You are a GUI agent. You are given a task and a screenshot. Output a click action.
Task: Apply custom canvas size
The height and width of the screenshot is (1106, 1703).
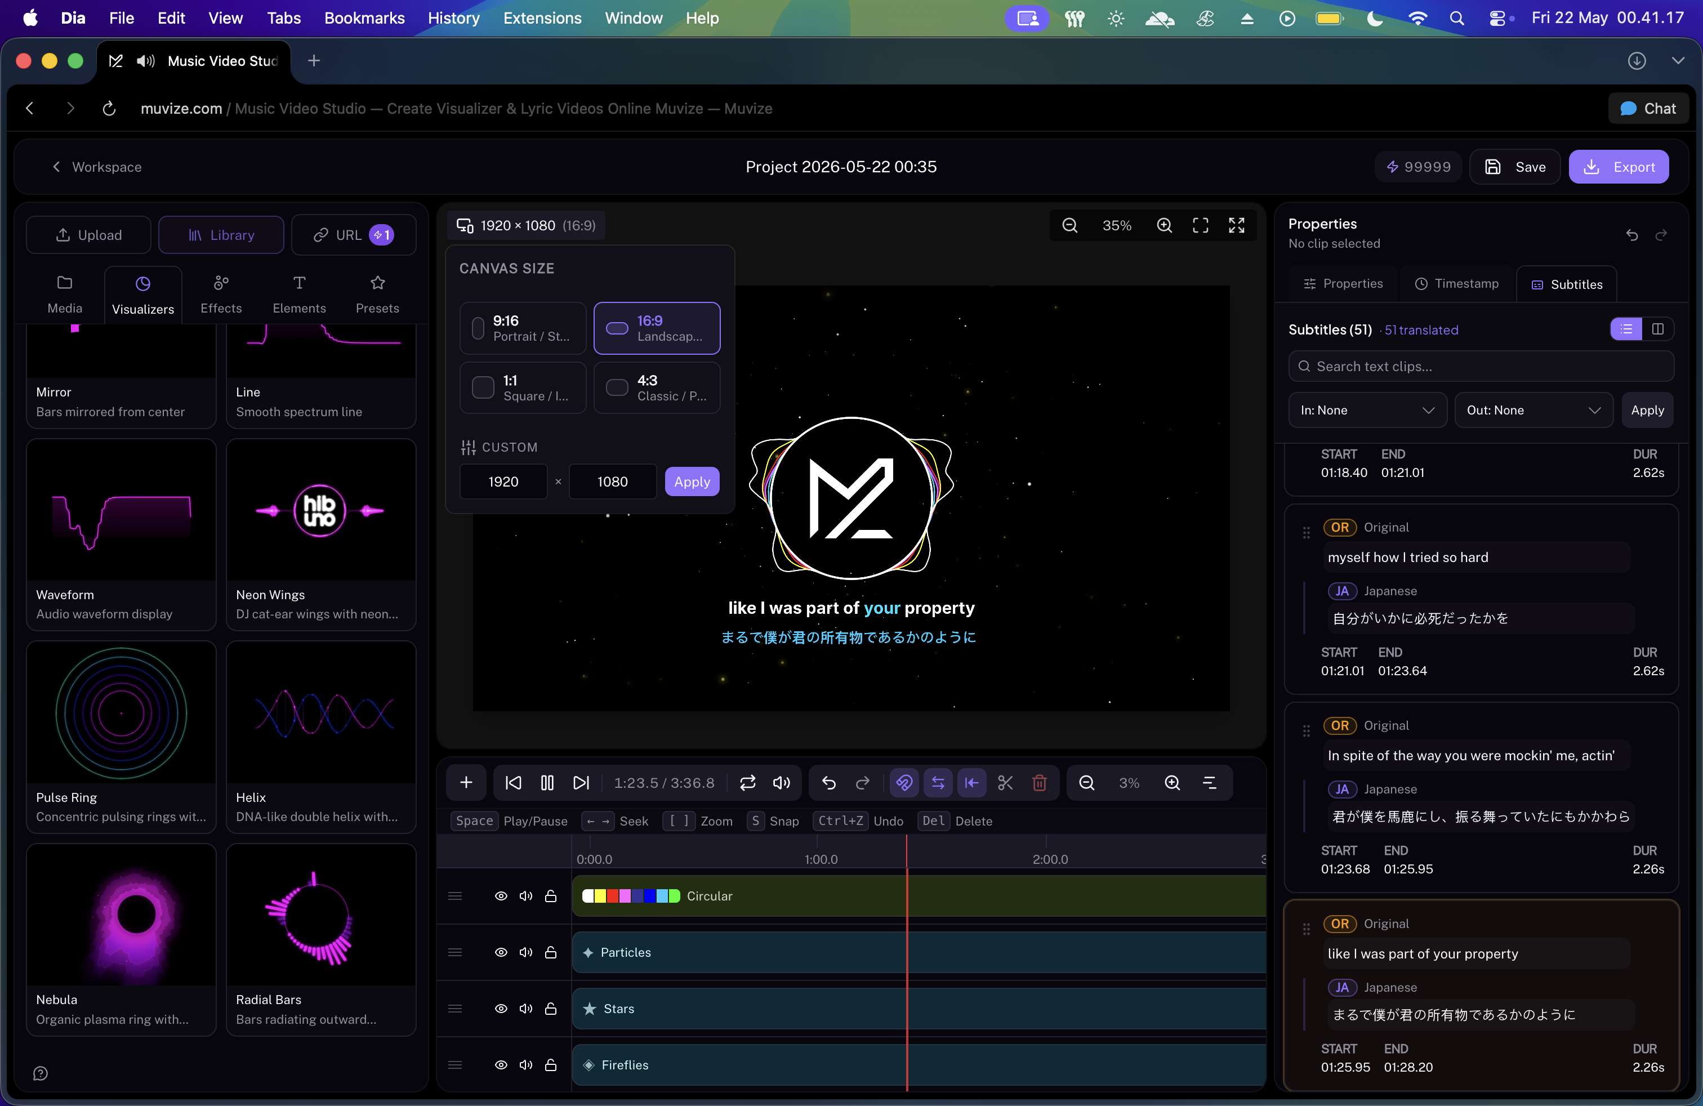coord(691,481)
